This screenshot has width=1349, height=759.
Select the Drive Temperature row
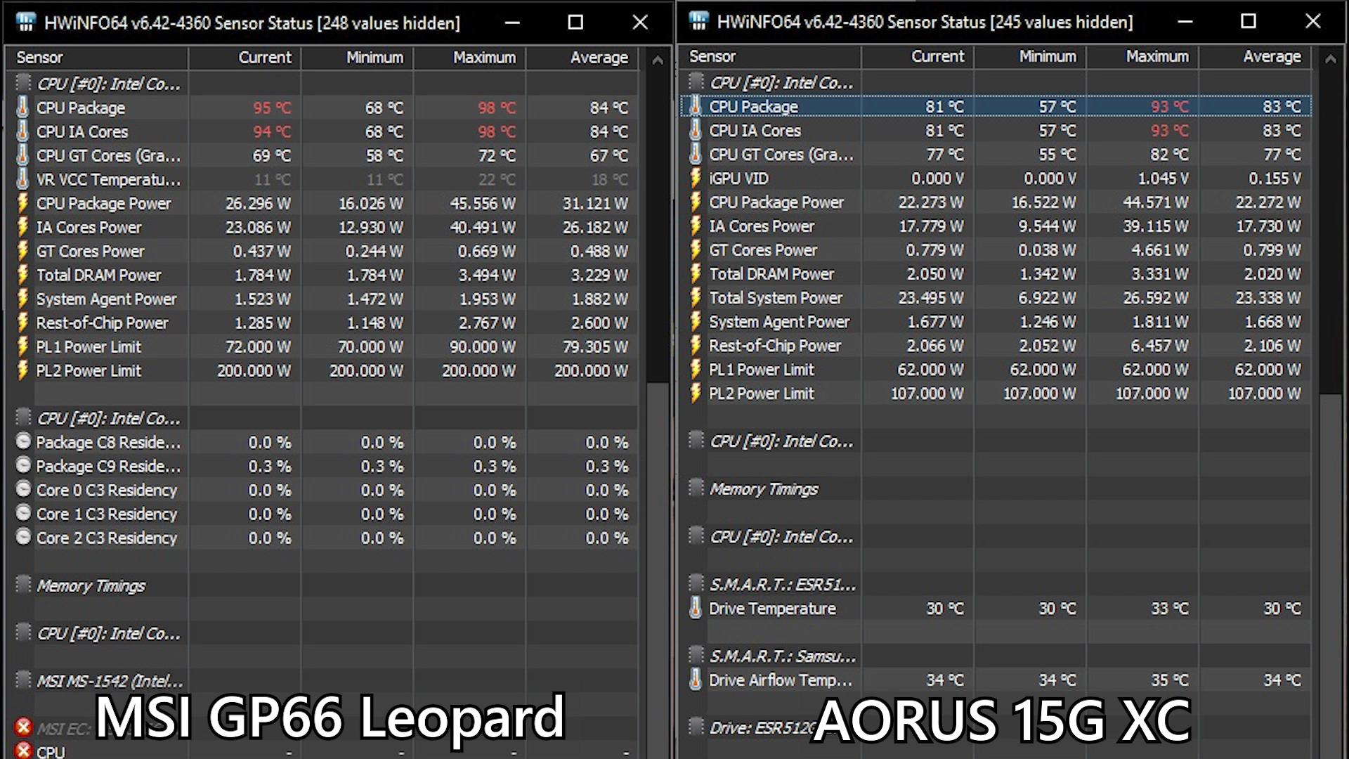point(996,608)
